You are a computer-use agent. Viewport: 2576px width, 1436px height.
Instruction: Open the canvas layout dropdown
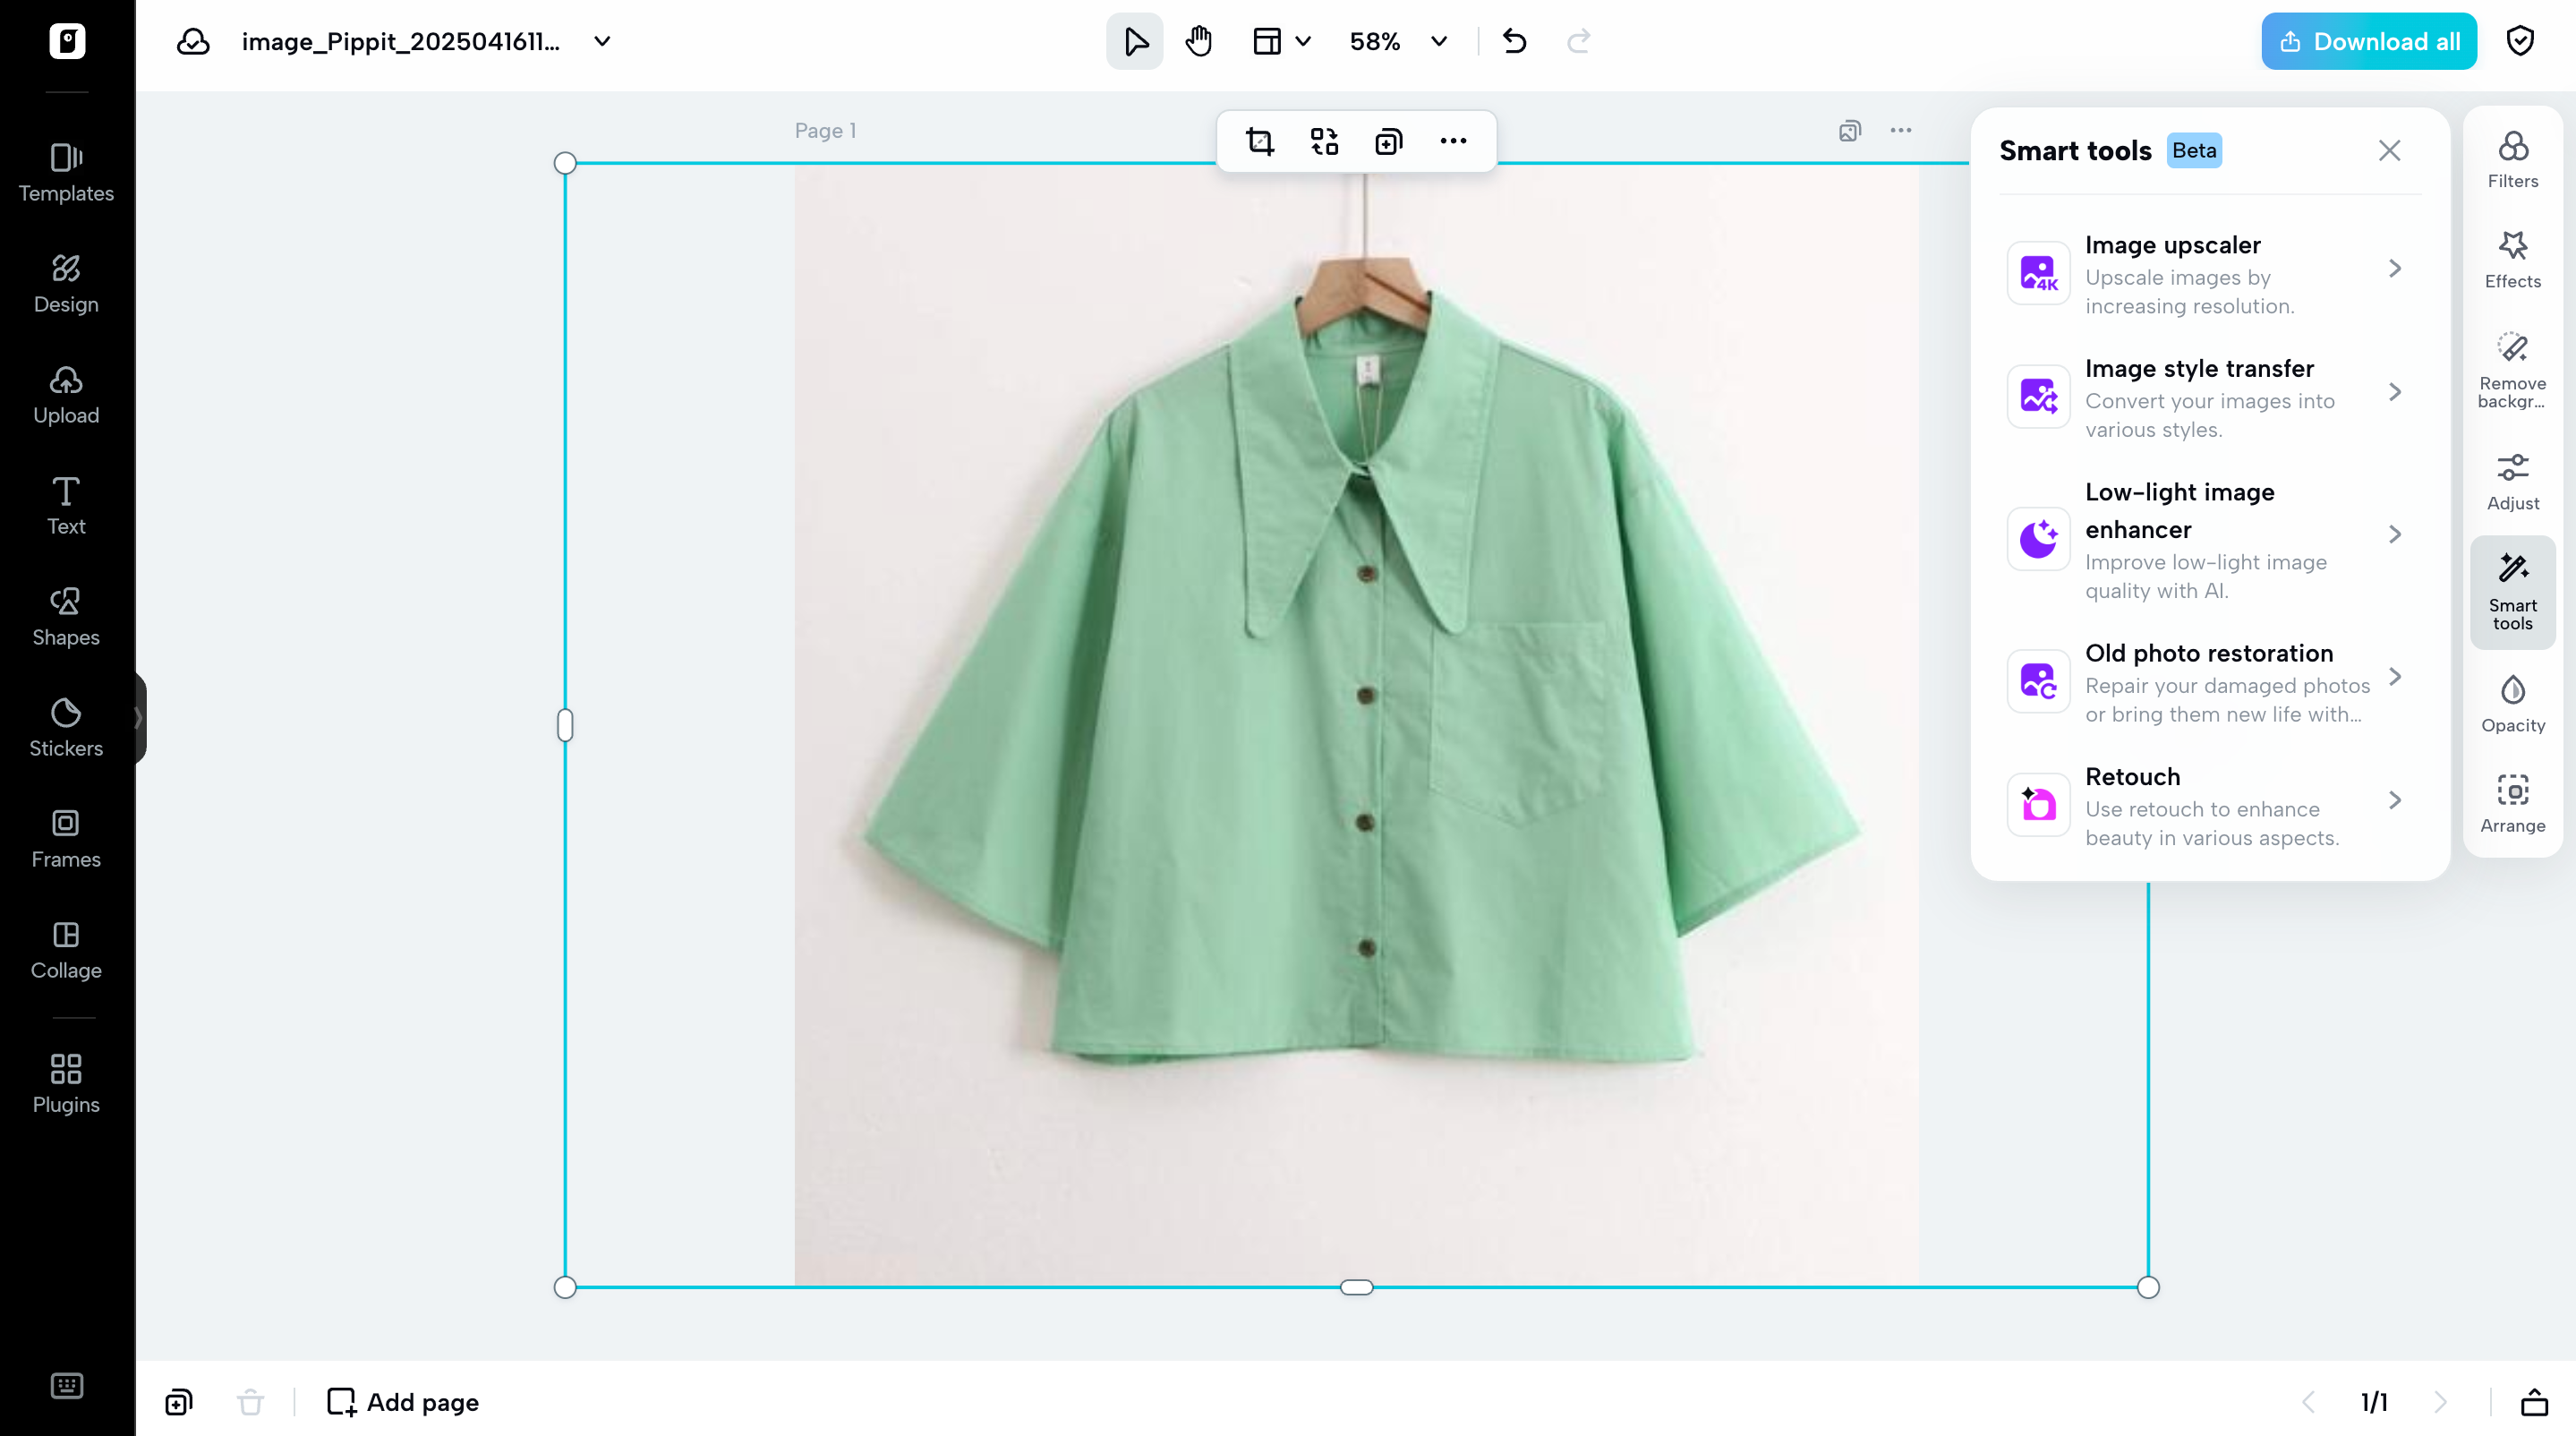(1282, 41)
